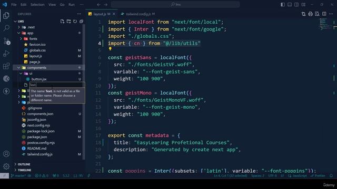Open the File menu

pos(14,5)
